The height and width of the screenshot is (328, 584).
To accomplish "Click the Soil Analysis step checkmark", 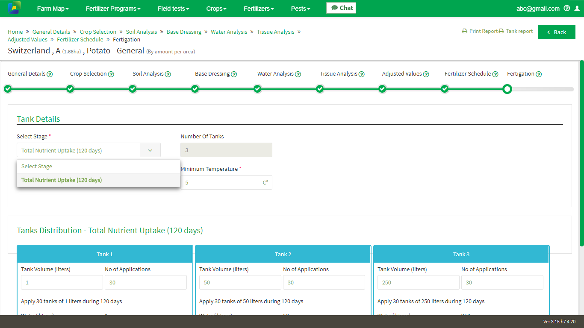I will point(133,89).
